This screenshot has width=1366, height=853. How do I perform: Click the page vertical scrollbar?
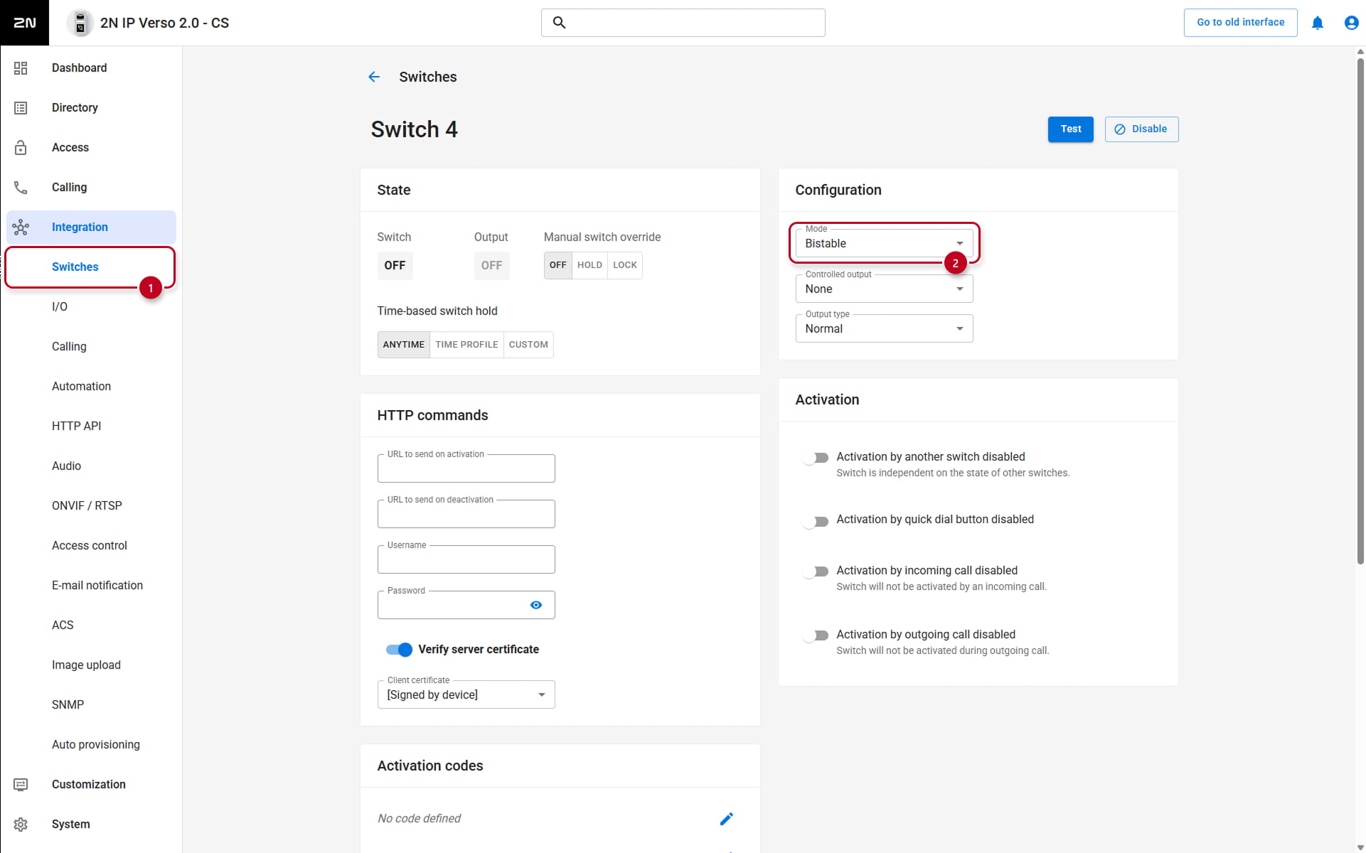click(1360, 311)
